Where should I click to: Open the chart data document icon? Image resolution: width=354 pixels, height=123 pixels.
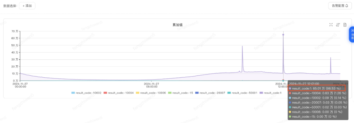click(x=345, y=25)
